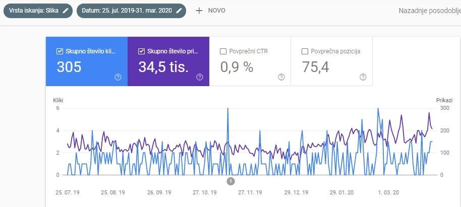
Task: Click the 29. 01. 20 date label
Action: (341, 192)
